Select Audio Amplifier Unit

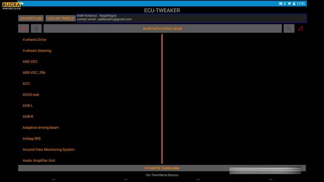point(38,161)
